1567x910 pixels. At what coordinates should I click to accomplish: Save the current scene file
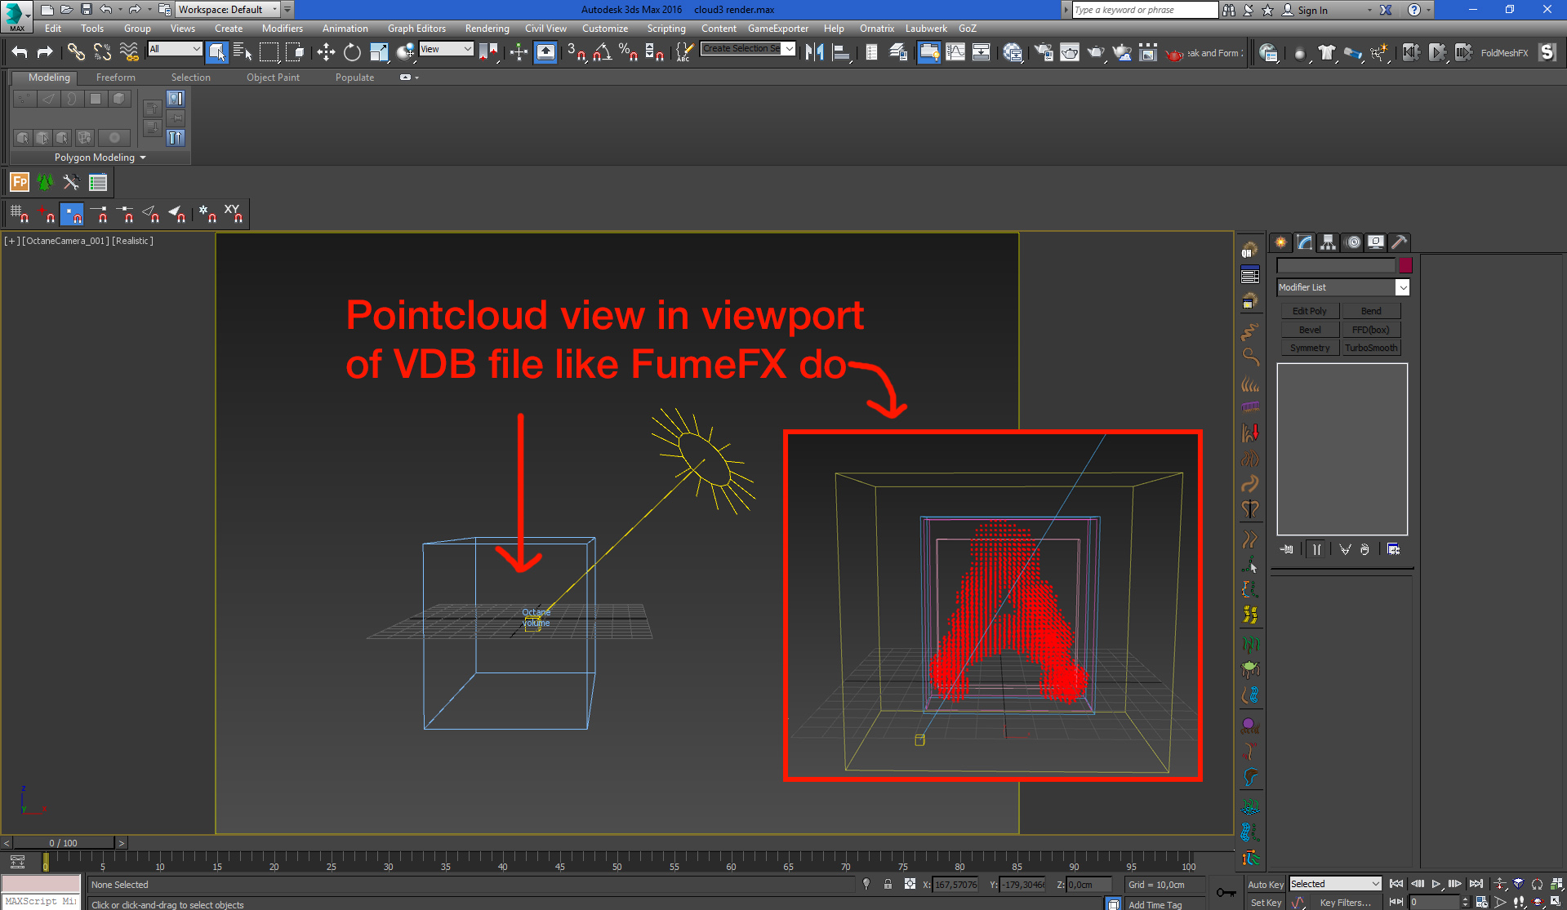click(x=87, y=10)
